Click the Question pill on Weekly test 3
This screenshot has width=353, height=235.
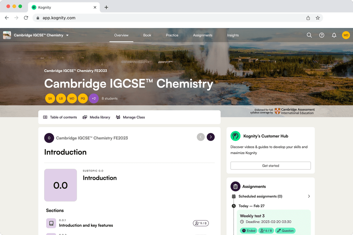tap(285, 230)
